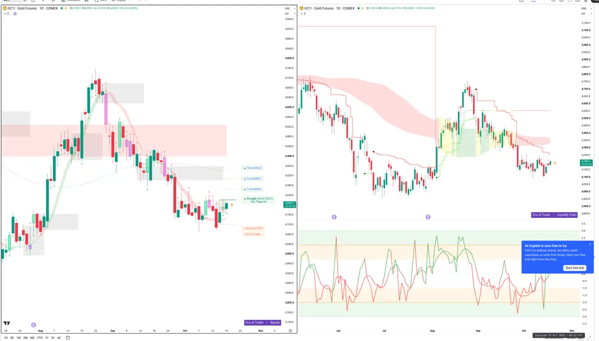Image resolution: width=599 pixels, height=341 pixels.
Task: Select the 1Y time range
Action: pos(47,338)
